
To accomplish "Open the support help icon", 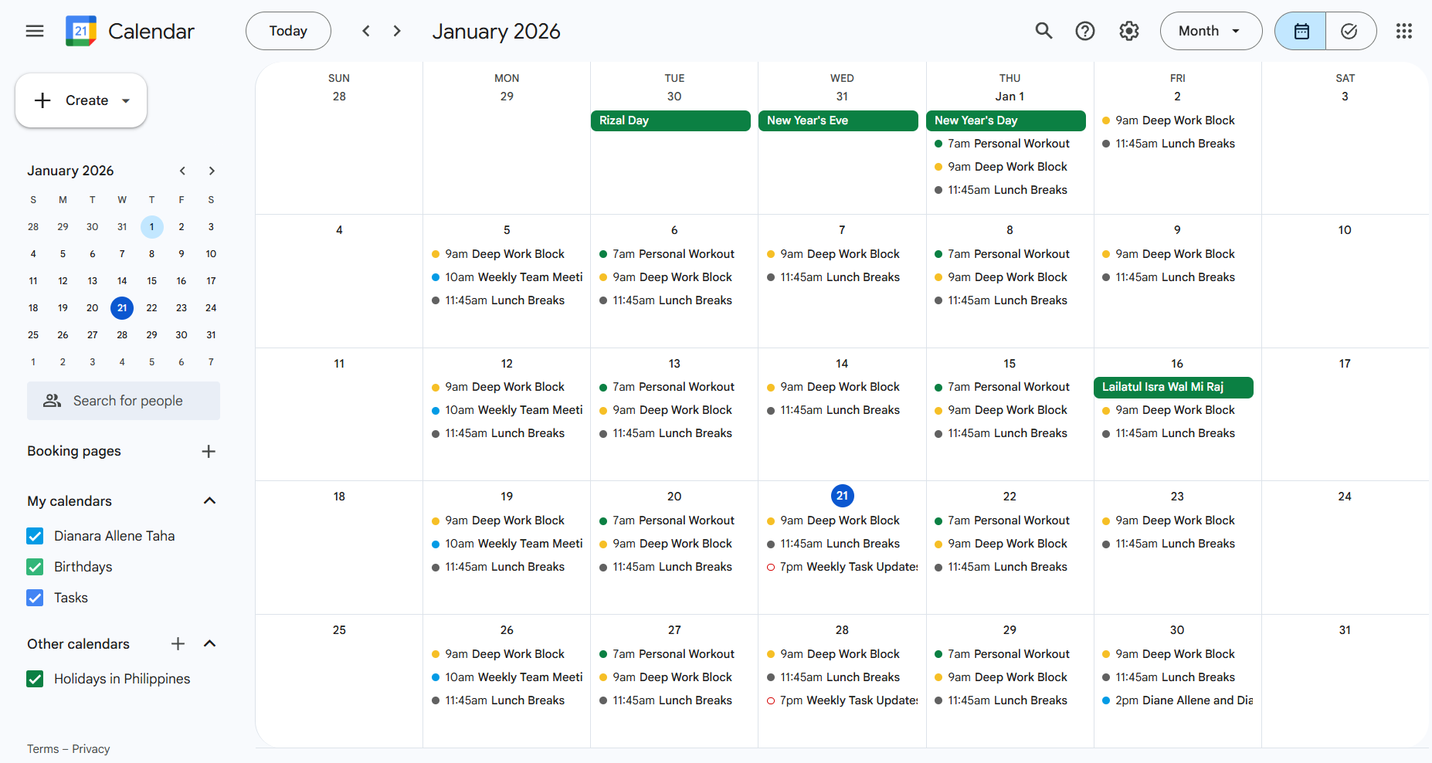I will [1085, 31].
